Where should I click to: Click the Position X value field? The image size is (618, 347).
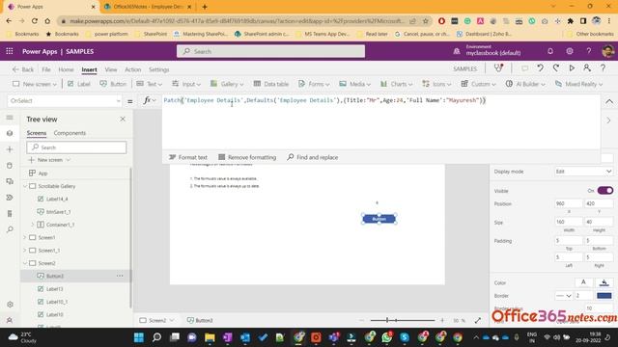568,203
